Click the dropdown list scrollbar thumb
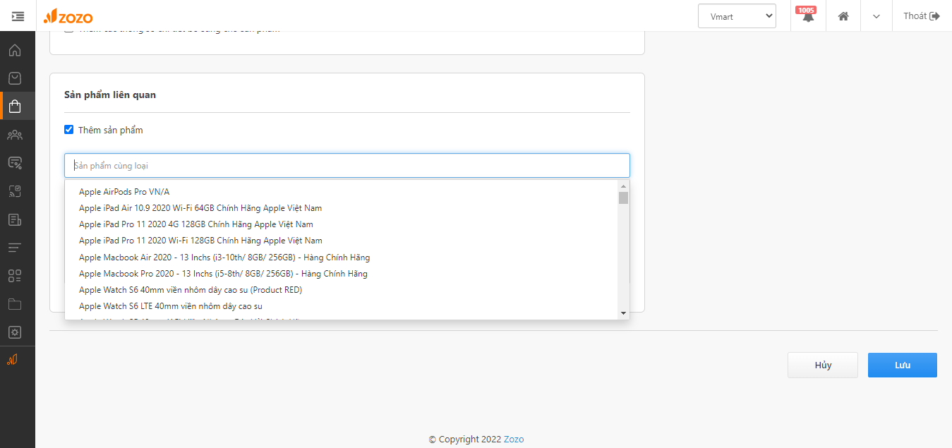 [623, 198]
